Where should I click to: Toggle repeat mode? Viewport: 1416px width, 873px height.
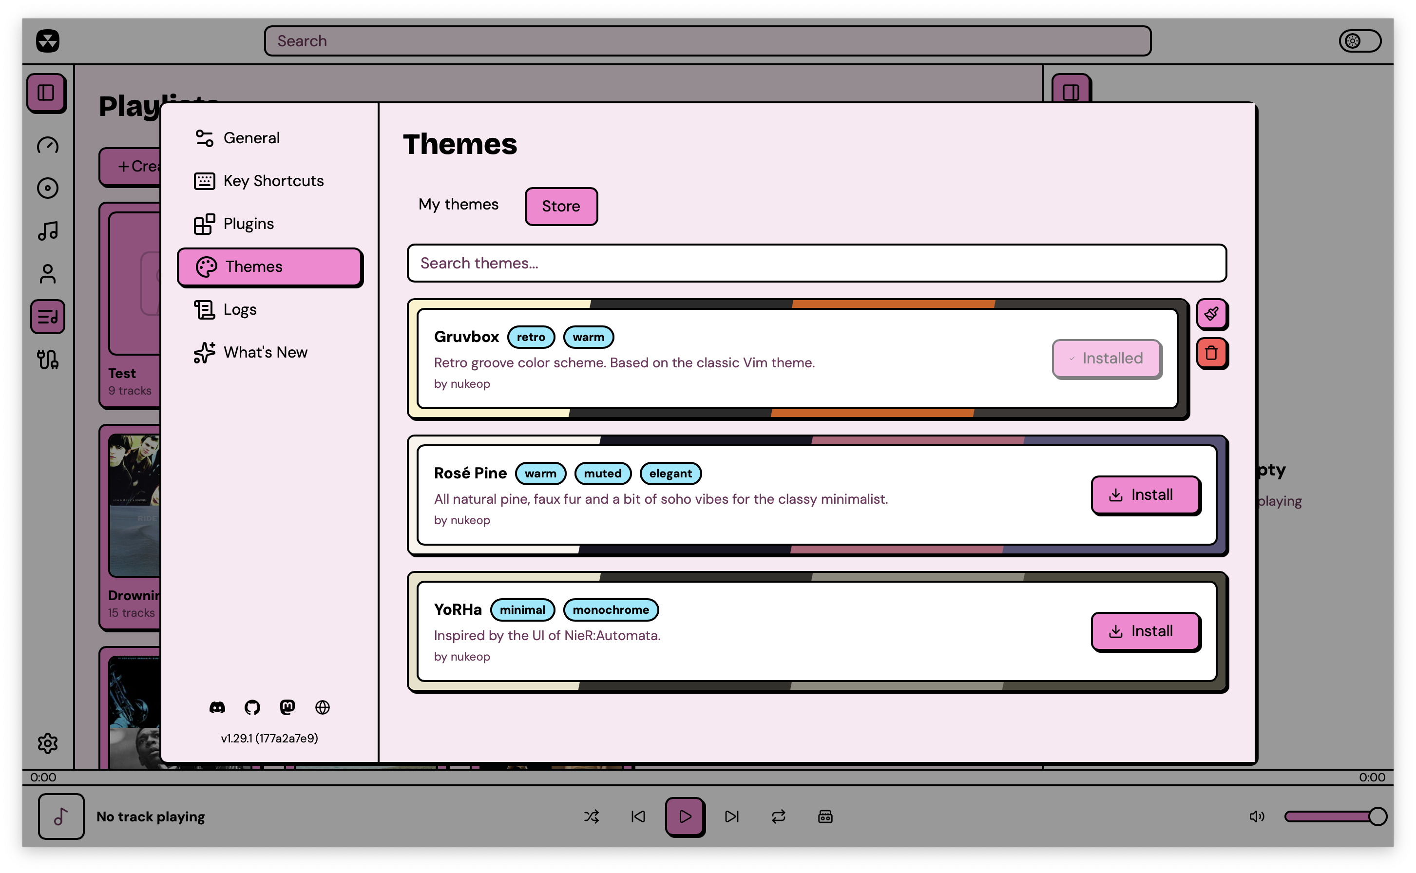pyautogui.click(x=778, y=816)
